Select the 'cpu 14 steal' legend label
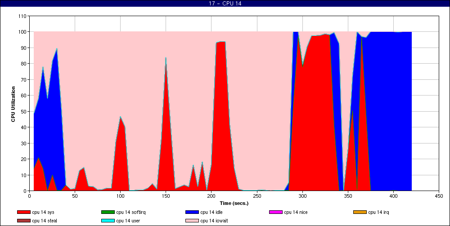The width and height of the screenshot is (450, 226). coord(45,221)
